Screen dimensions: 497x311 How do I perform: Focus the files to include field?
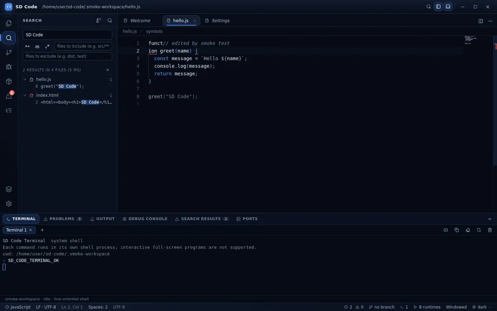coord(83,46)
